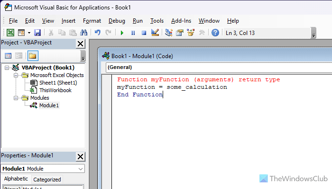Image resolution: width=332 pixels, height=189 pixels.
Task: Click View Object icon in Project panel
Action: coord(18,56)
